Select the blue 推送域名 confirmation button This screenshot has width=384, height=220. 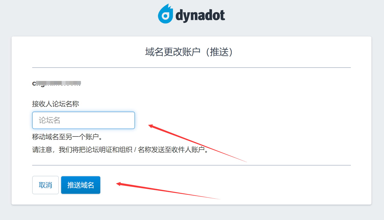tap(80, 185)
